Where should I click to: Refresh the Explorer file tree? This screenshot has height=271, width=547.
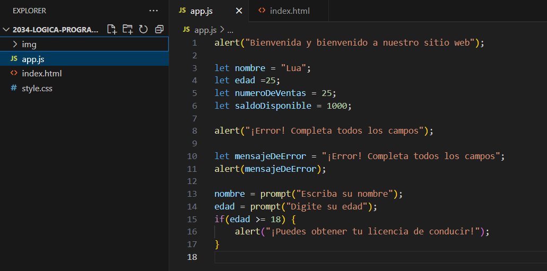point(143,29)
